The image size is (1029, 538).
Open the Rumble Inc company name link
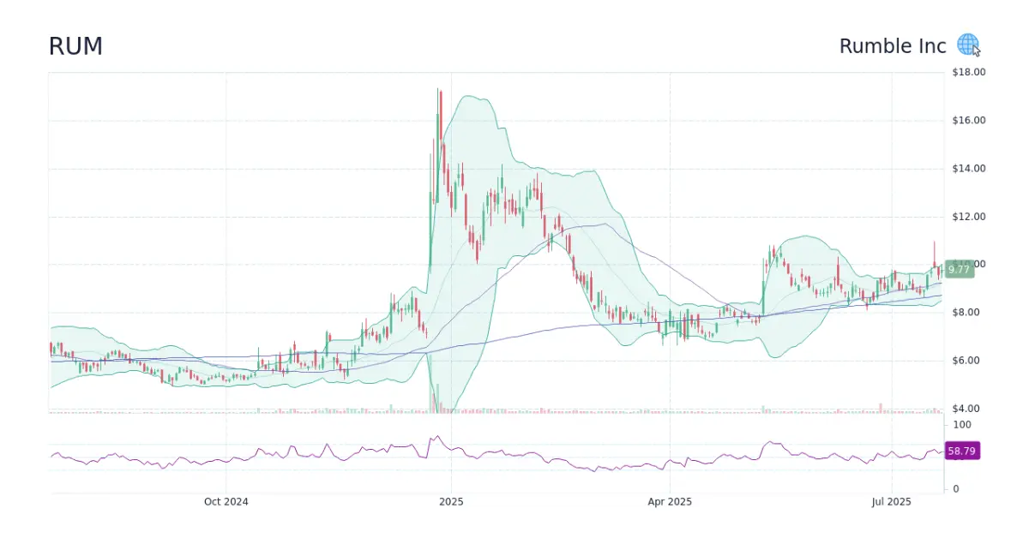892,46
